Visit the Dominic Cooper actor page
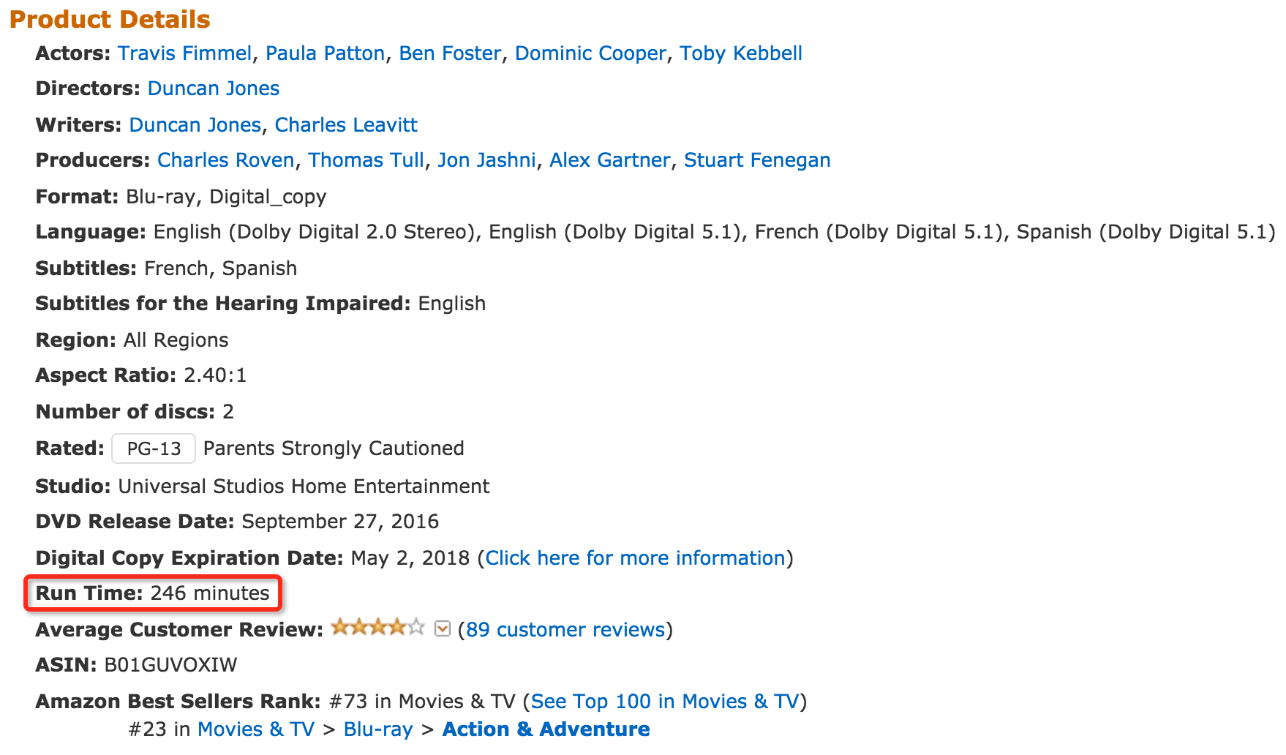 tap(590, 53)
